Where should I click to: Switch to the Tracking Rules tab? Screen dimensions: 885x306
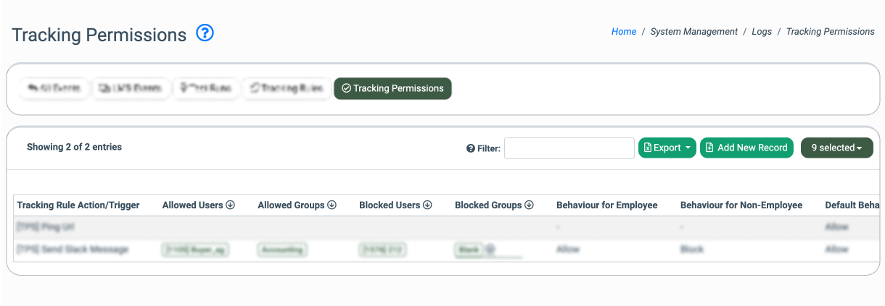286,88
